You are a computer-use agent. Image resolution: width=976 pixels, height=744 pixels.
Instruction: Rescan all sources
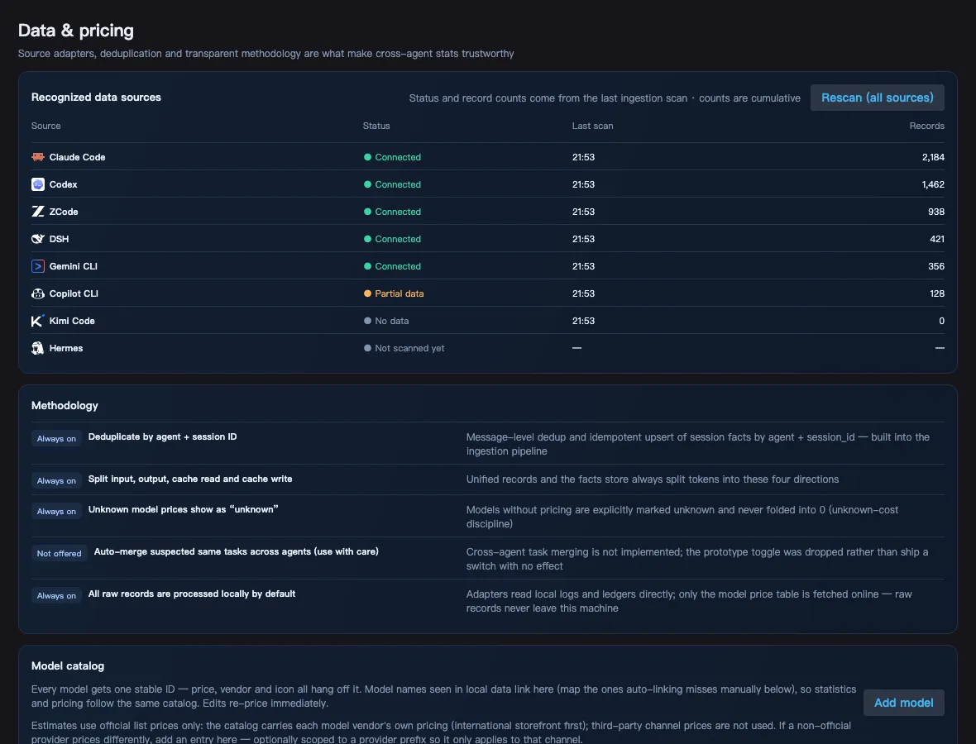tap(877, 98)
